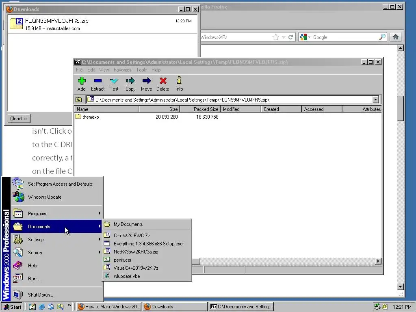The image size is (416, 312).
Task: Click the Extract toolbar icon
Action: click(x=98, y=81)
